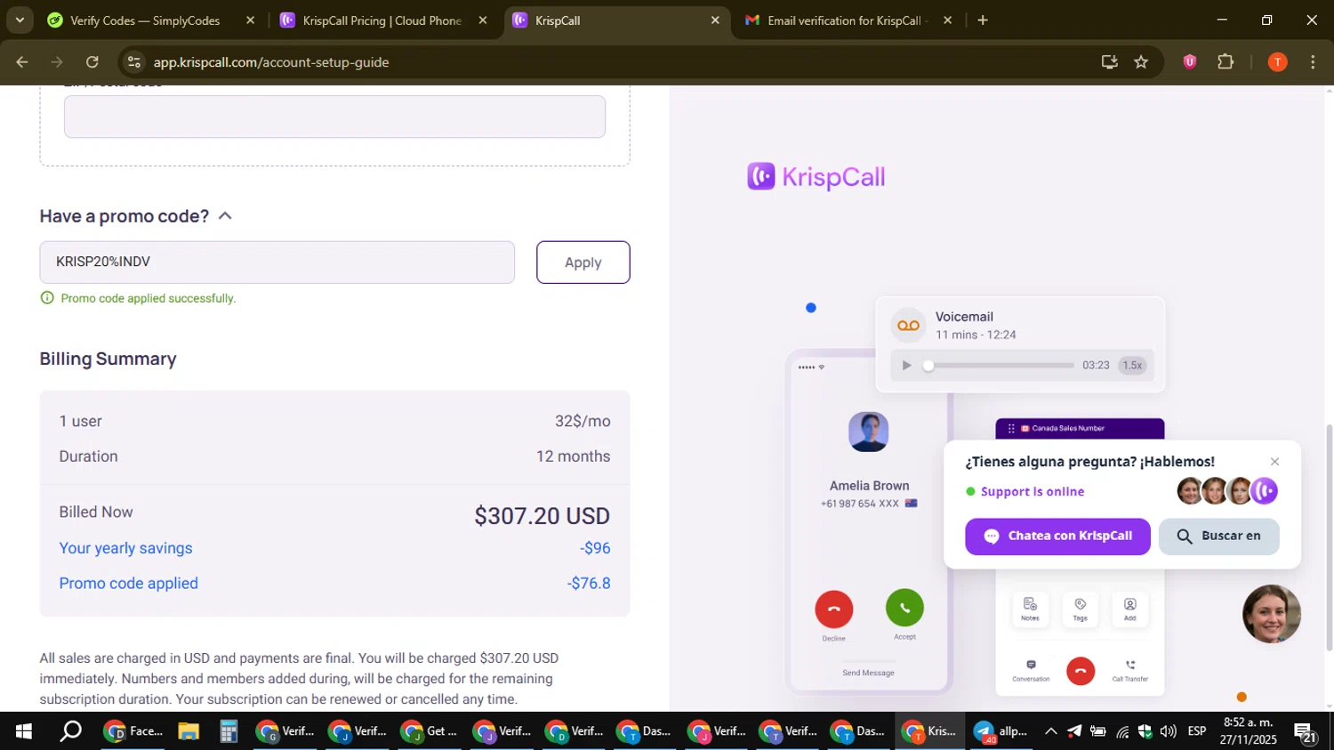This screenshot has height=750, width=1334.
Task: Go back to previous page
Action: pos(22,62)
